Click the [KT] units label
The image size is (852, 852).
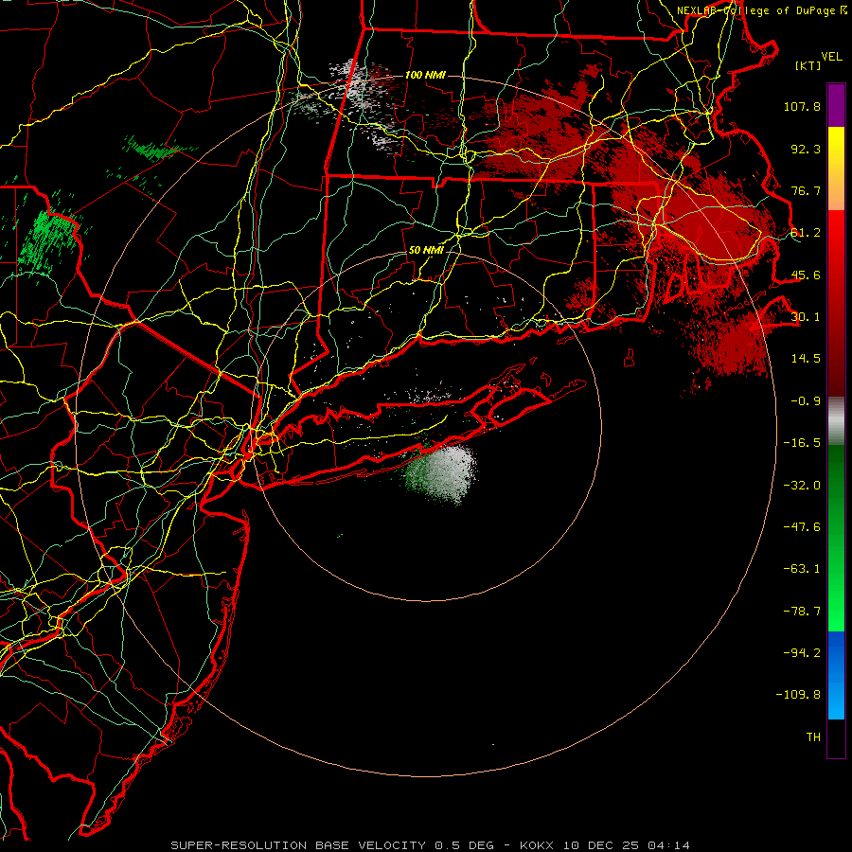pos(808,65)
